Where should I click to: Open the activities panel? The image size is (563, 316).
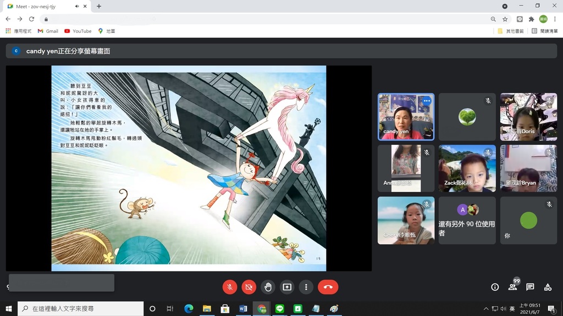click(548, 287)
